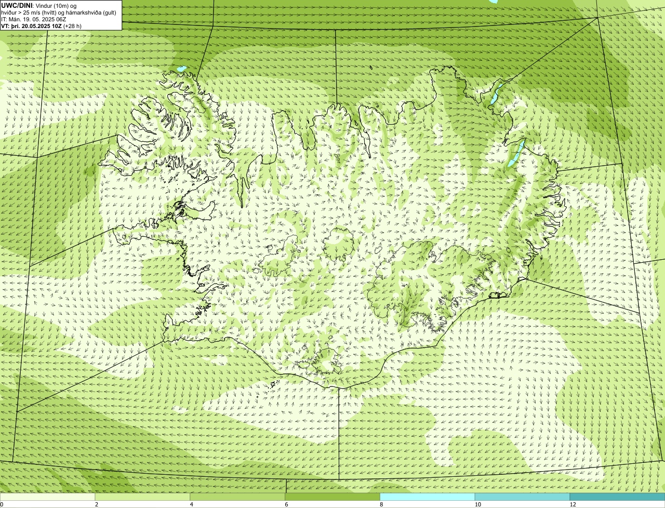Viewport: 665px width, 508px height.
Task: Click the teal legend band above 12
Action: pos(617,497)
